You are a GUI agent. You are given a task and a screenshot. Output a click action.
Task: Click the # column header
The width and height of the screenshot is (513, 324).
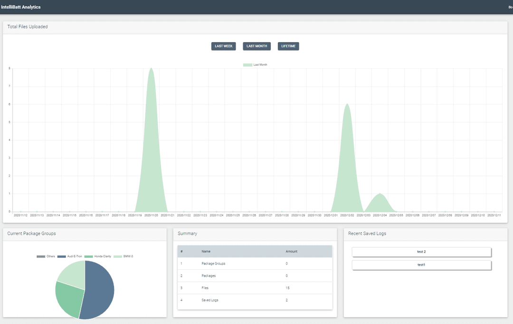[181, 252]
